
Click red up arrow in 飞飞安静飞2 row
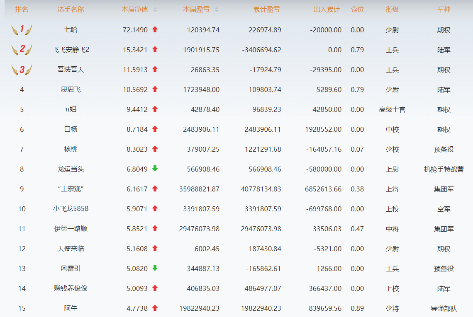pos(155,49)
